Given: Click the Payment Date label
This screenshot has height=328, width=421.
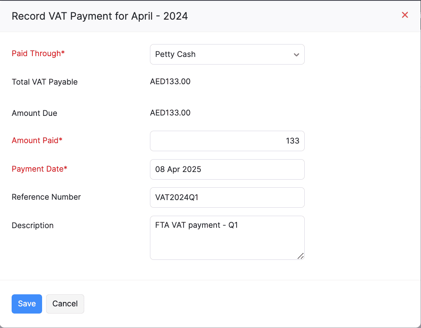Looking at the screenshot, I should tap(39, 169).
